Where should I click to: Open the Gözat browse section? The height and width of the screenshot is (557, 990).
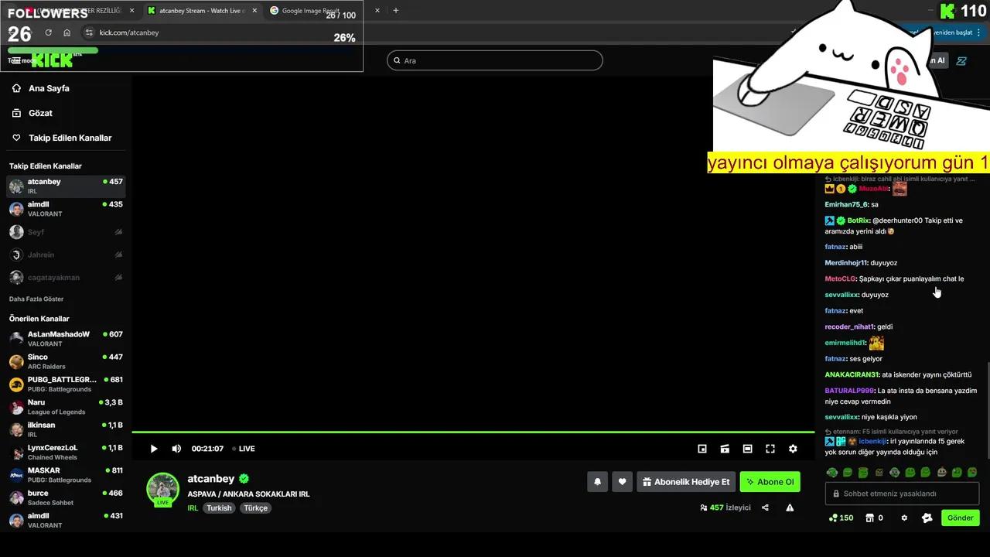click(x=40, y=113)
